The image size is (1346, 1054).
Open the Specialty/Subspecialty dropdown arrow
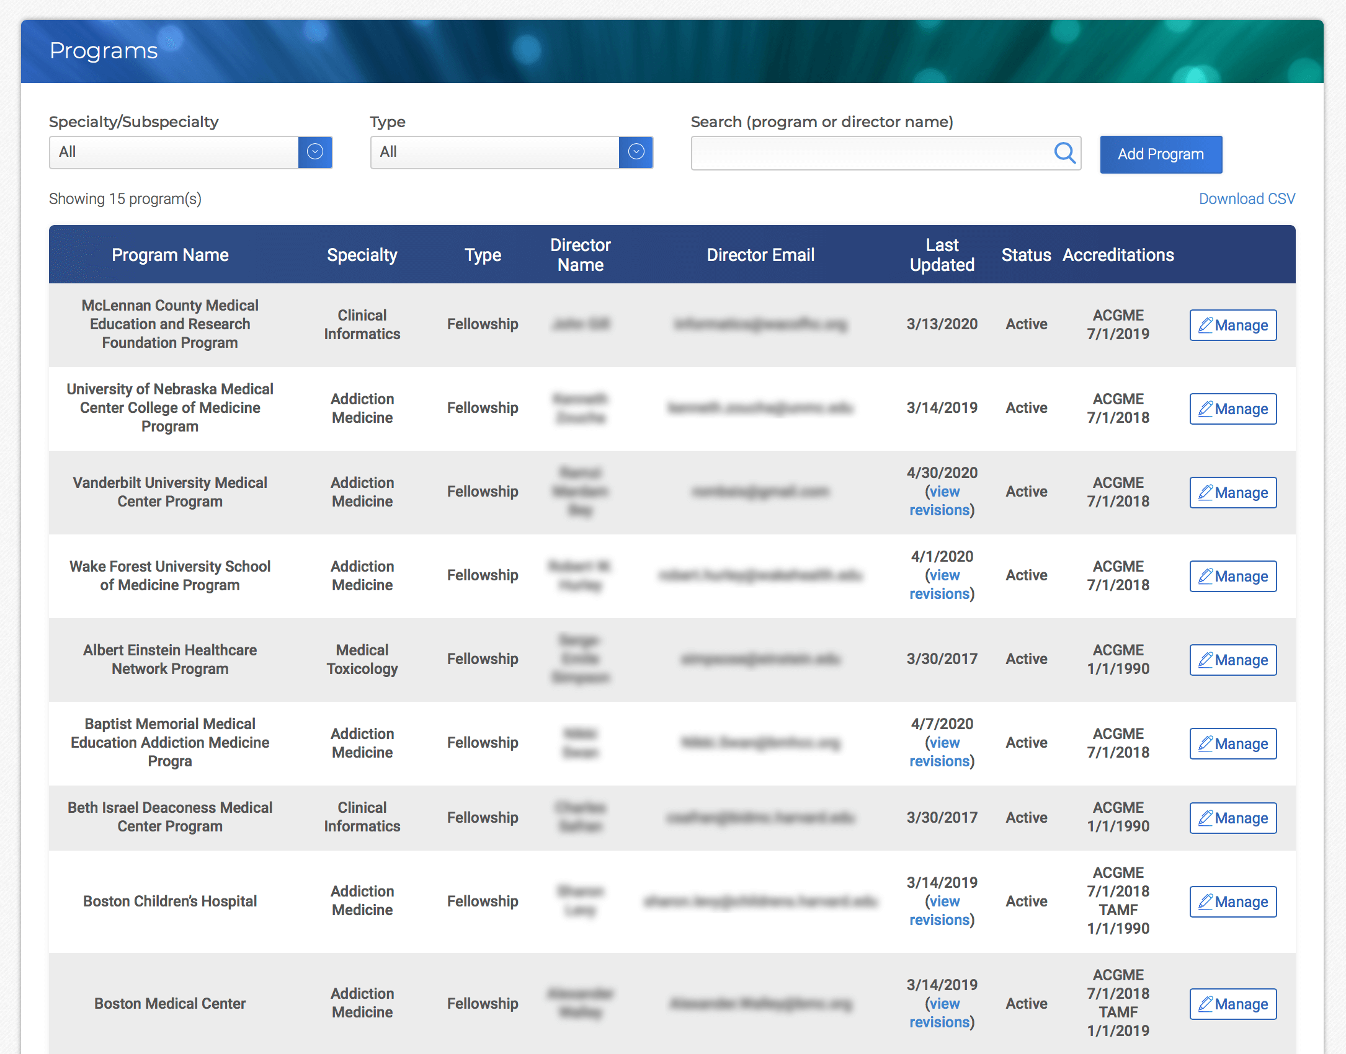315,152
